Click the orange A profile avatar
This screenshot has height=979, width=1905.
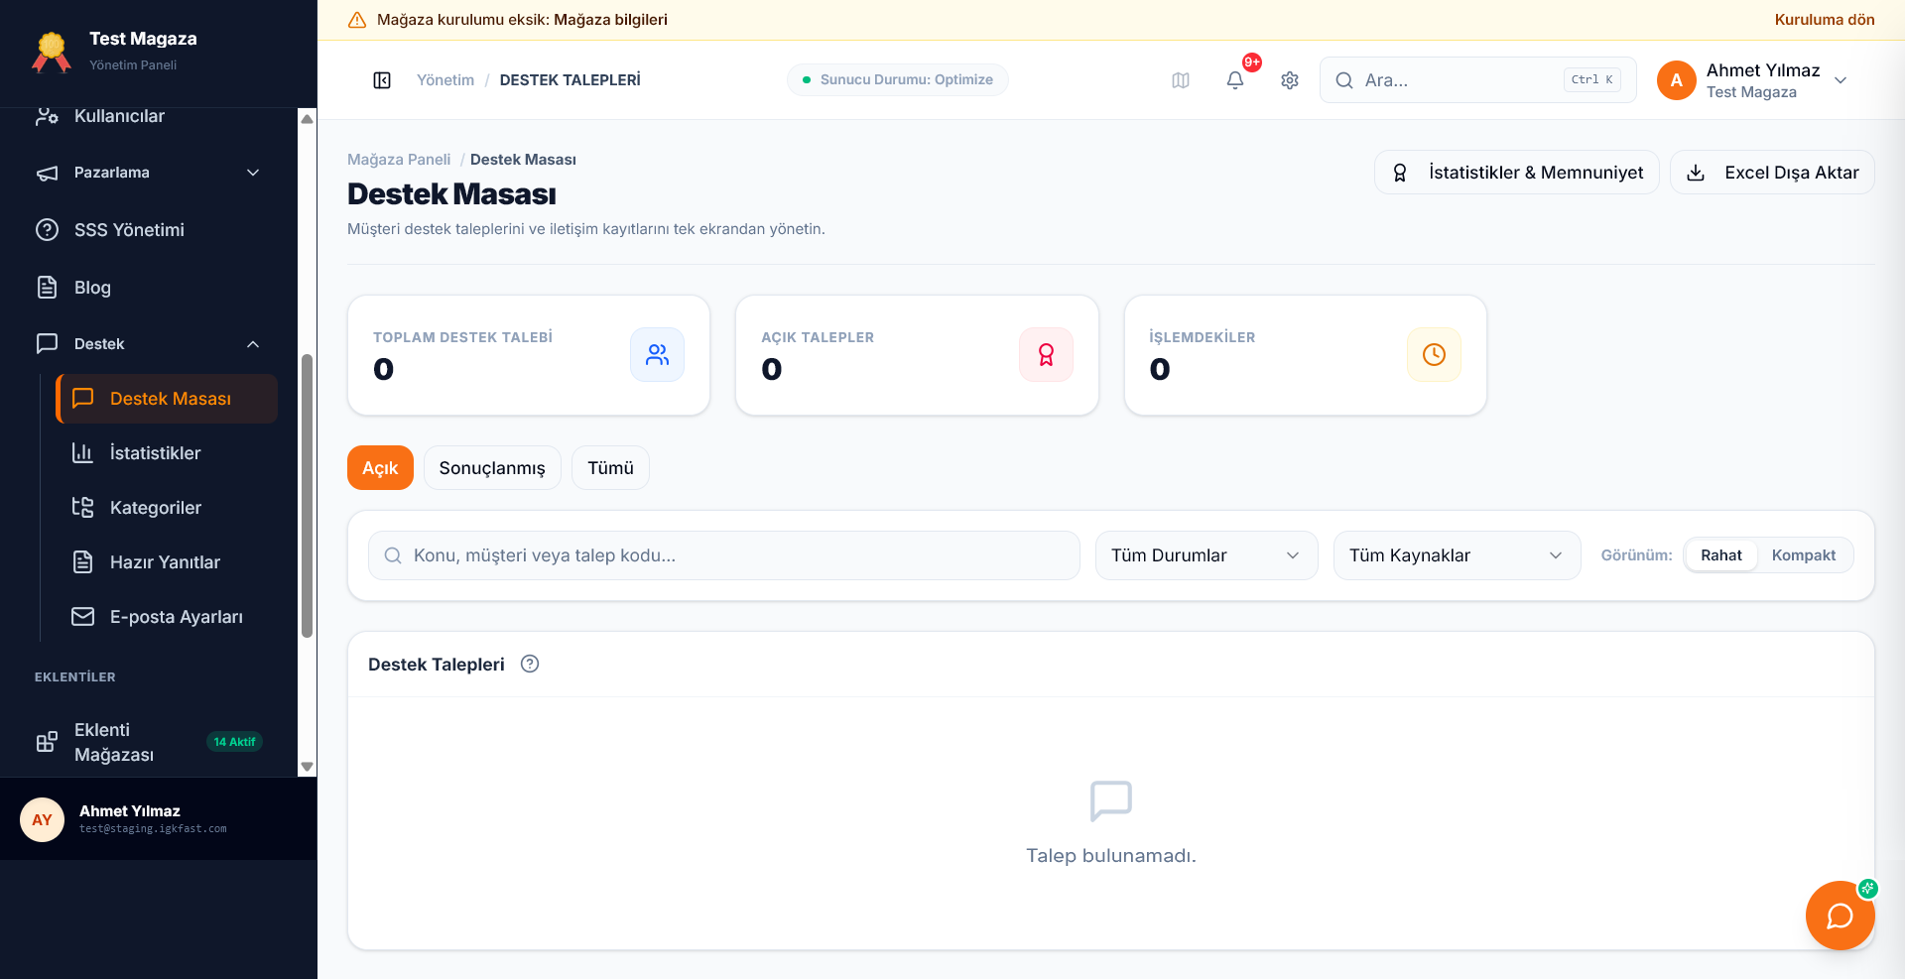(1677, 80)
